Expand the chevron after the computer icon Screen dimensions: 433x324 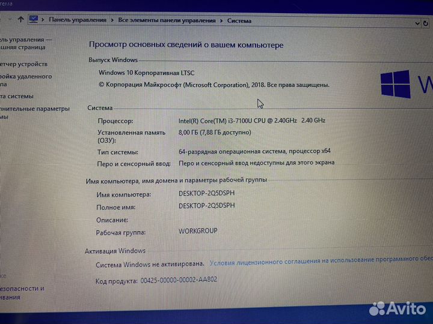click(x=43, y=20)
